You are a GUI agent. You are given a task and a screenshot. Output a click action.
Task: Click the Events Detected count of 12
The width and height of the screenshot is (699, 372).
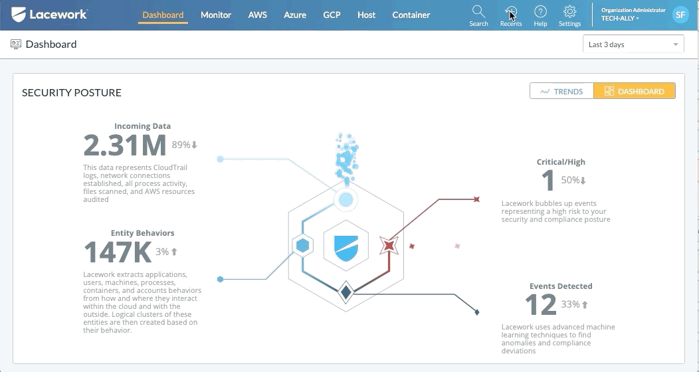pyautogui.click(x=540, y=305)
